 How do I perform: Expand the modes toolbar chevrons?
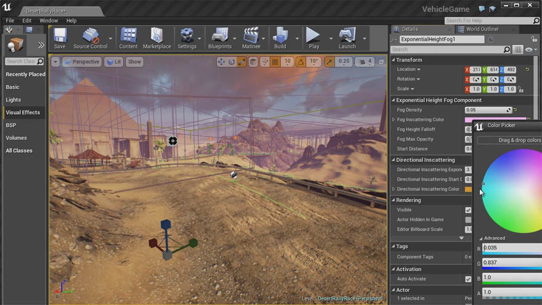pyautogui.click(x=41, y=45)
